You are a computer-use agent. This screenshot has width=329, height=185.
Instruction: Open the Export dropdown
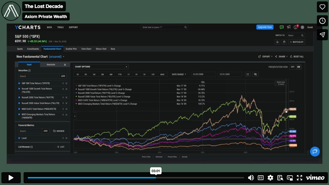click(x=265, y=57)
